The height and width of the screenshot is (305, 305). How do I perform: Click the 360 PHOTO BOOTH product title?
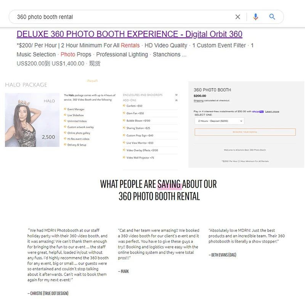click(x=212, y=90)
